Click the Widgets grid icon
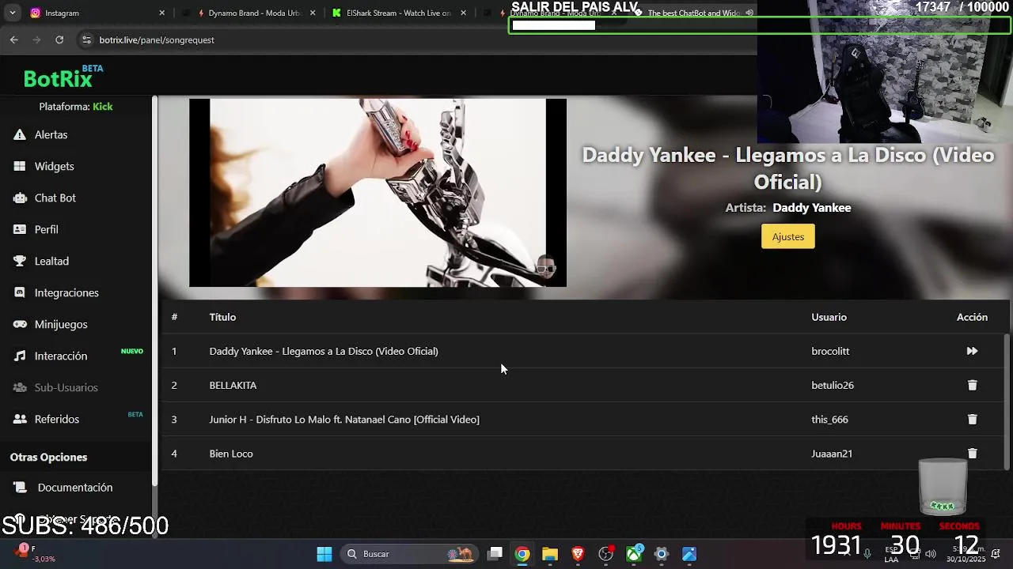 [20, 167]
